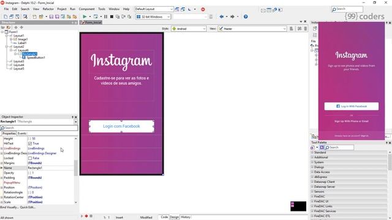
Task: Click the Run Without Debugging icon
Action: 96,16
